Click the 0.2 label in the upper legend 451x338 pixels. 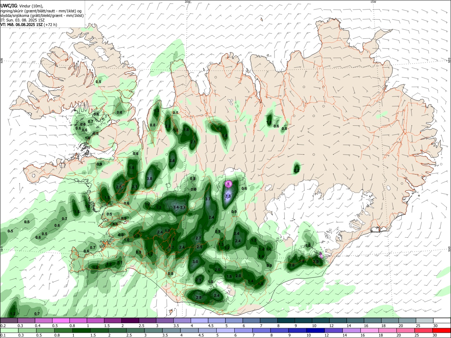(x=3, y=326)
